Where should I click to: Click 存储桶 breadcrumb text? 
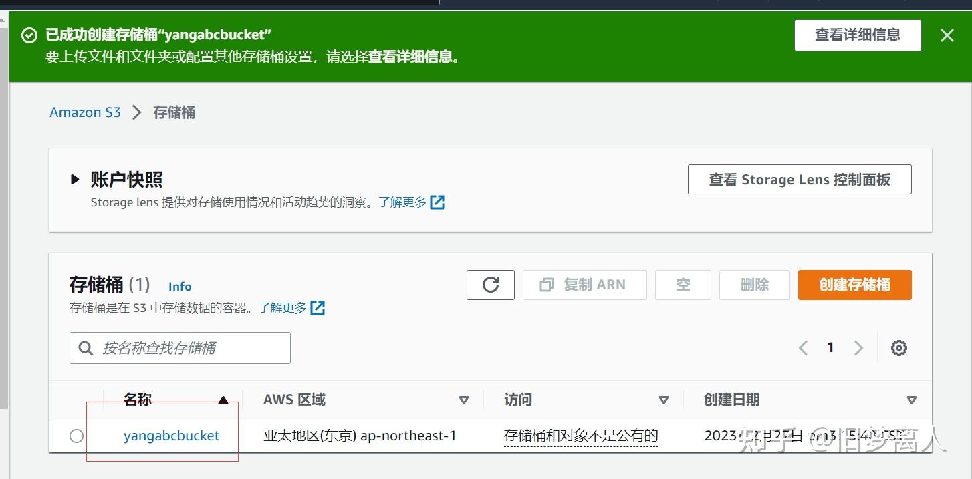(x=174, y=112)
